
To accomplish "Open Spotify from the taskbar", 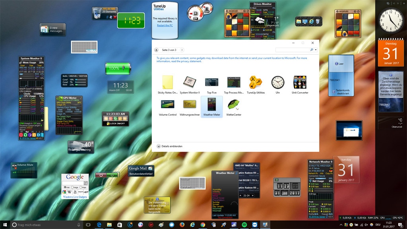I will click(244, 225).
